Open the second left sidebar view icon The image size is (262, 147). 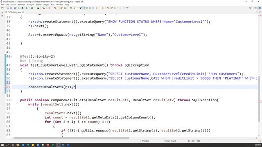(x=2, y=16)
